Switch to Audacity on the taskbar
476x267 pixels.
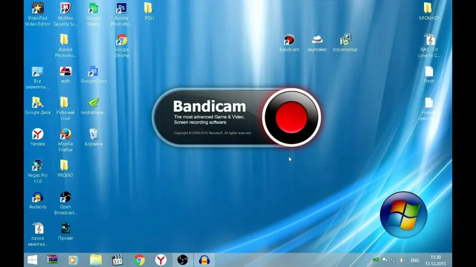click(x=205, y=260)
